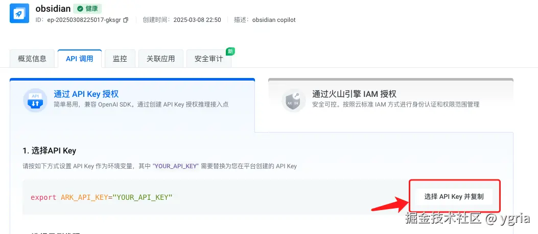Click the export ARK_API_KEY code line
Screen dimensions: 538x234
click(102, 197)
